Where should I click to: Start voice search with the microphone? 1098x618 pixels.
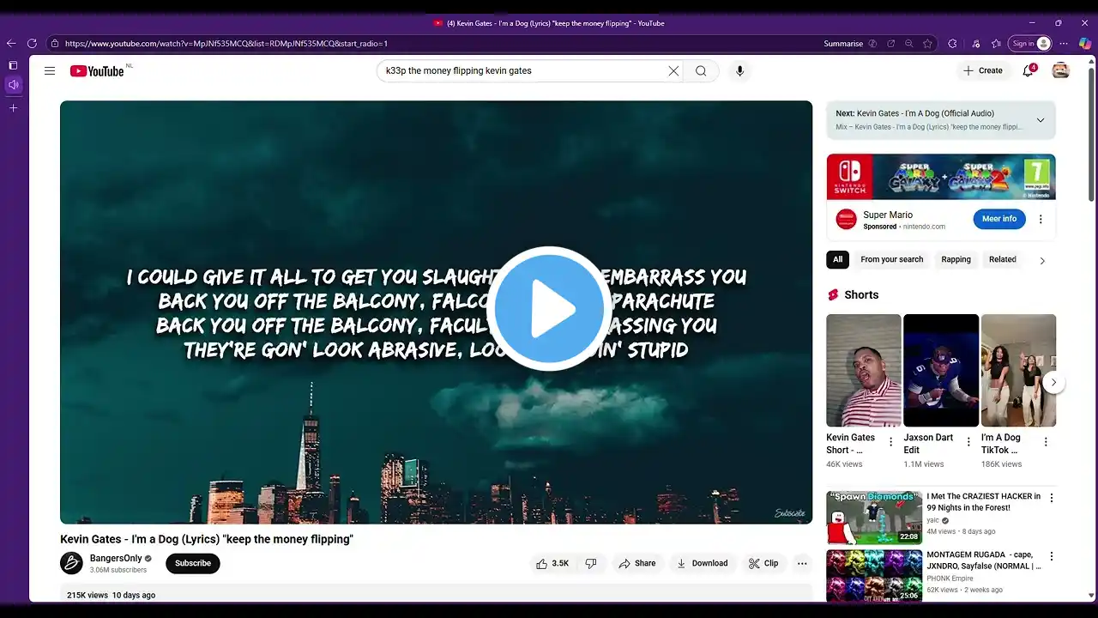click(x=739, y=71)
